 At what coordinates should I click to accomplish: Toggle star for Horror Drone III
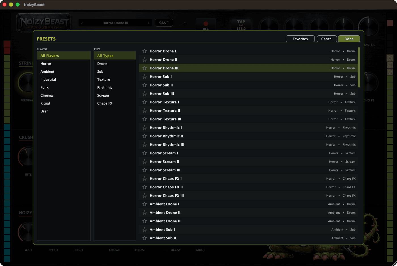click(x=145, y=68)
